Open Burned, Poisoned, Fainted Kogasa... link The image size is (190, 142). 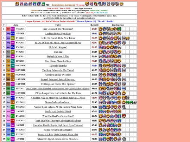tap(58, 80)
